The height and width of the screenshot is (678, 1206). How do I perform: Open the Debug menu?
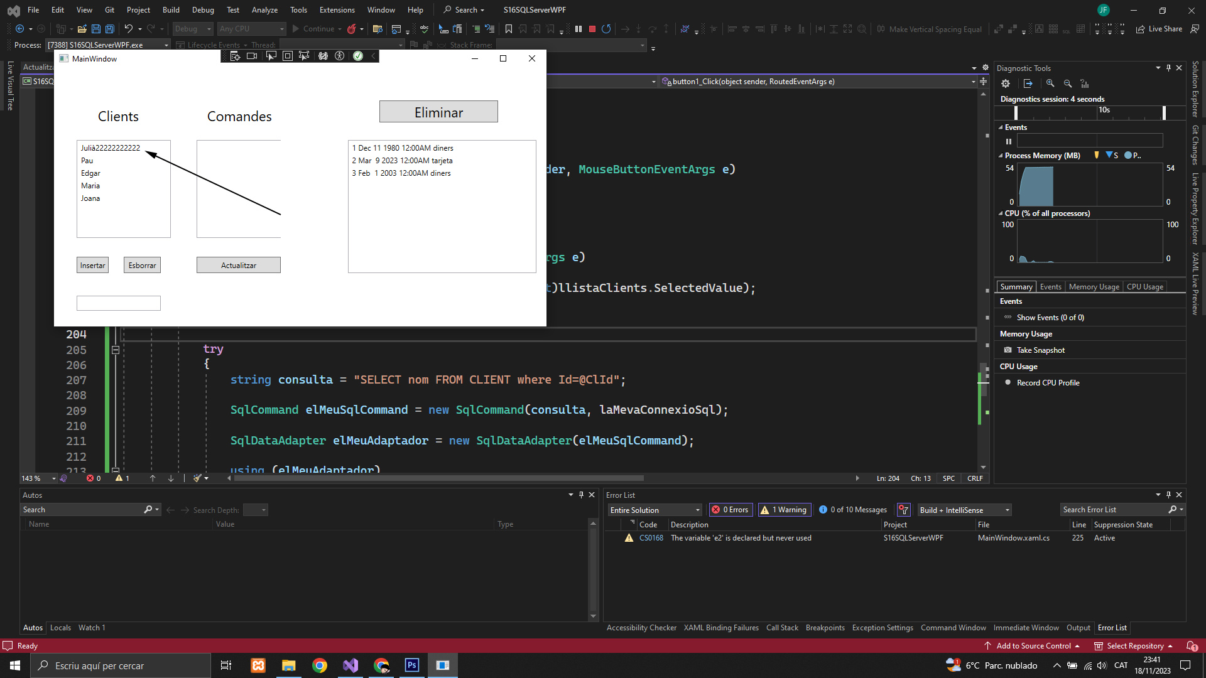pyautogui.click(x=202, y=10)
